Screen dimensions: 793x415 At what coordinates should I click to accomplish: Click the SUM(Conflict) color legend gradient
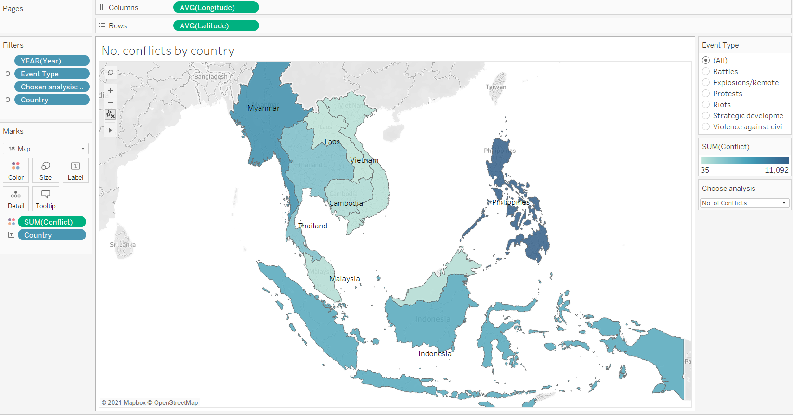pyautogui.click(x=744, y=161)
